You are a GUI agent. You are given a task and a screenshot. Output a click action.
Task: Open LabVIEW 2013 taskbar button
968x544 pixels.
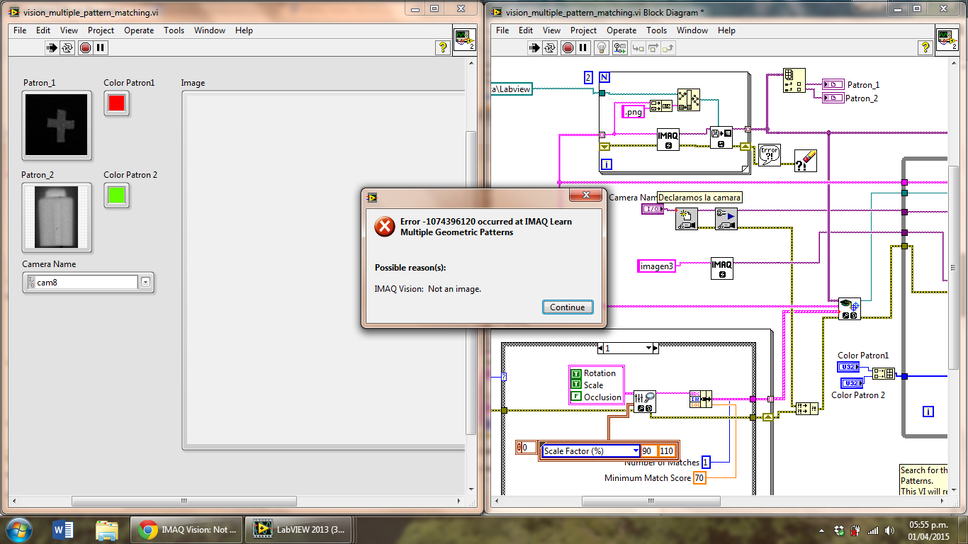(x=298, y=529)
